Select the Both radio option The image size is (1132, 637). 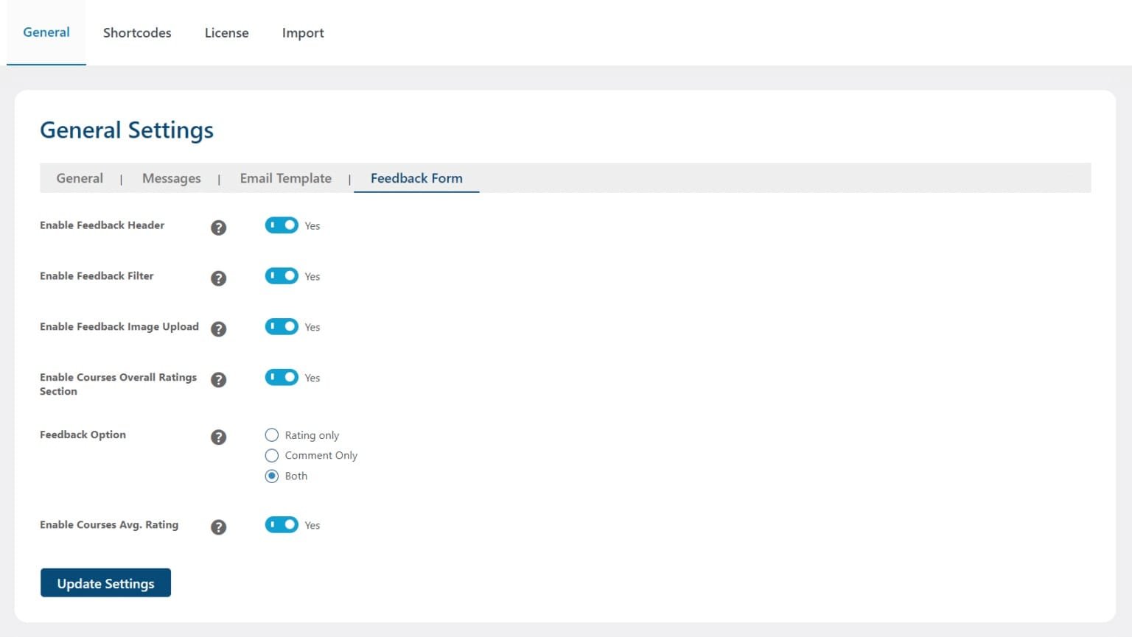[x=272, y=476]
